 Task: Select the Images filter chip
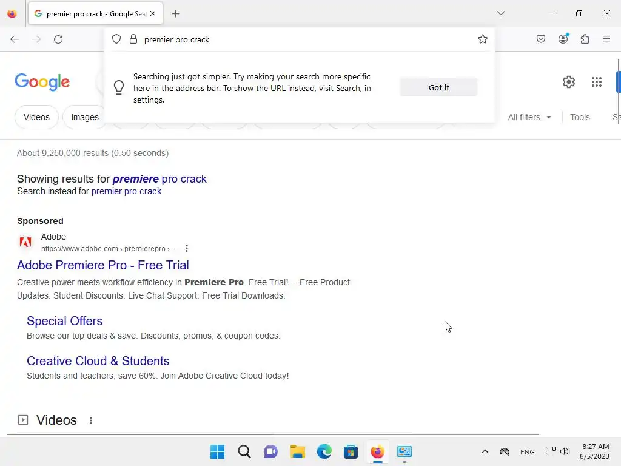pos(85,117)
